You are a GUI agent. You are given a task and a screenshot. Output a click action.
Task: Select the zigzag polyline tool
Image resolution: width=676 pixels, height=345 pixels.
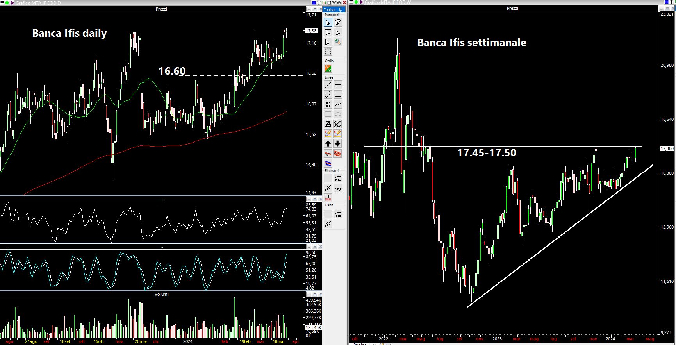point(338,104)
